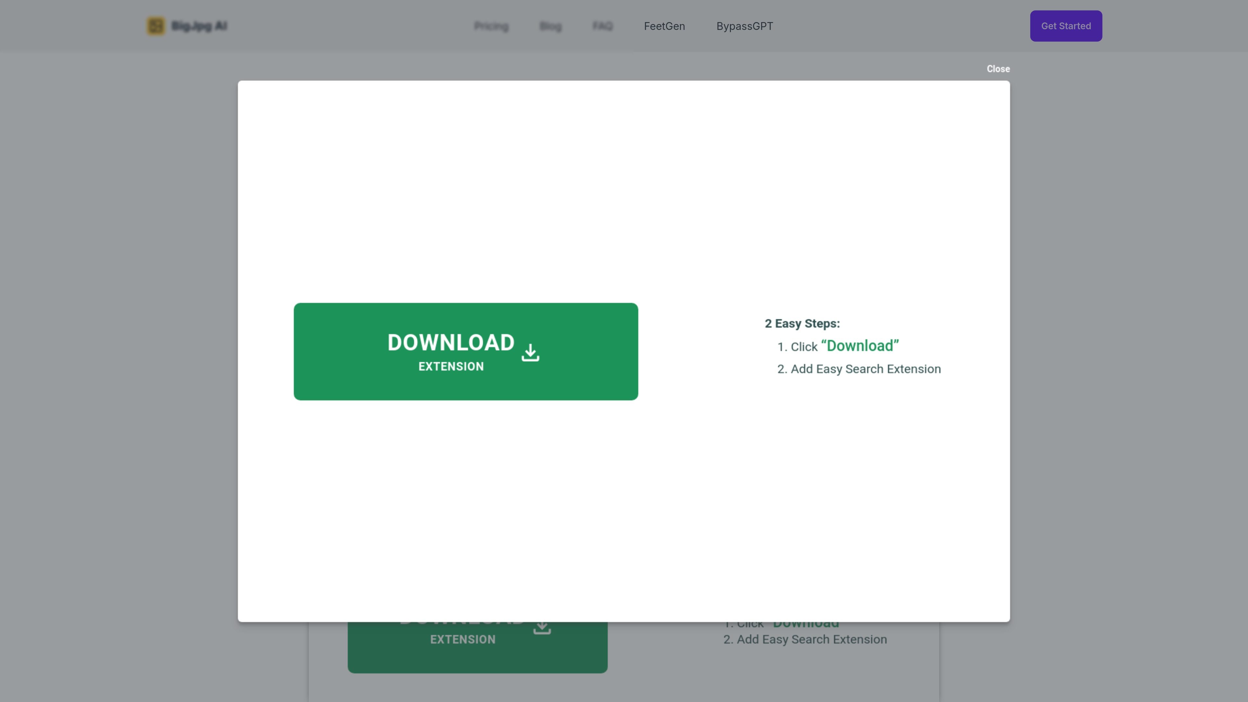The width and height of the screenshot is (1248, 702).
Task: Click the green Download Extension button in popup
Action: (x=466, y=352)
